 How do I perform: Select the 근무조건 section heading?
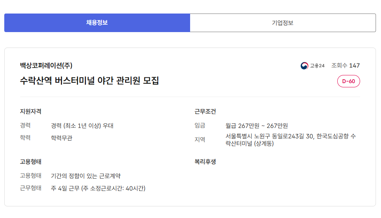205,112
